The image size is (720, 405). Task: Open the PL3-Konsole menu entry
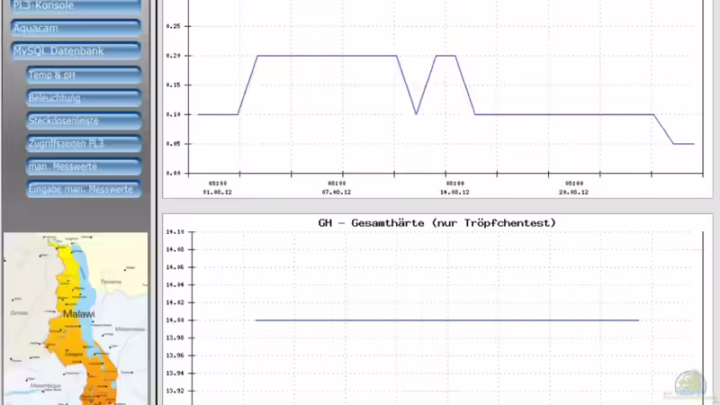[x=76, y=6]
